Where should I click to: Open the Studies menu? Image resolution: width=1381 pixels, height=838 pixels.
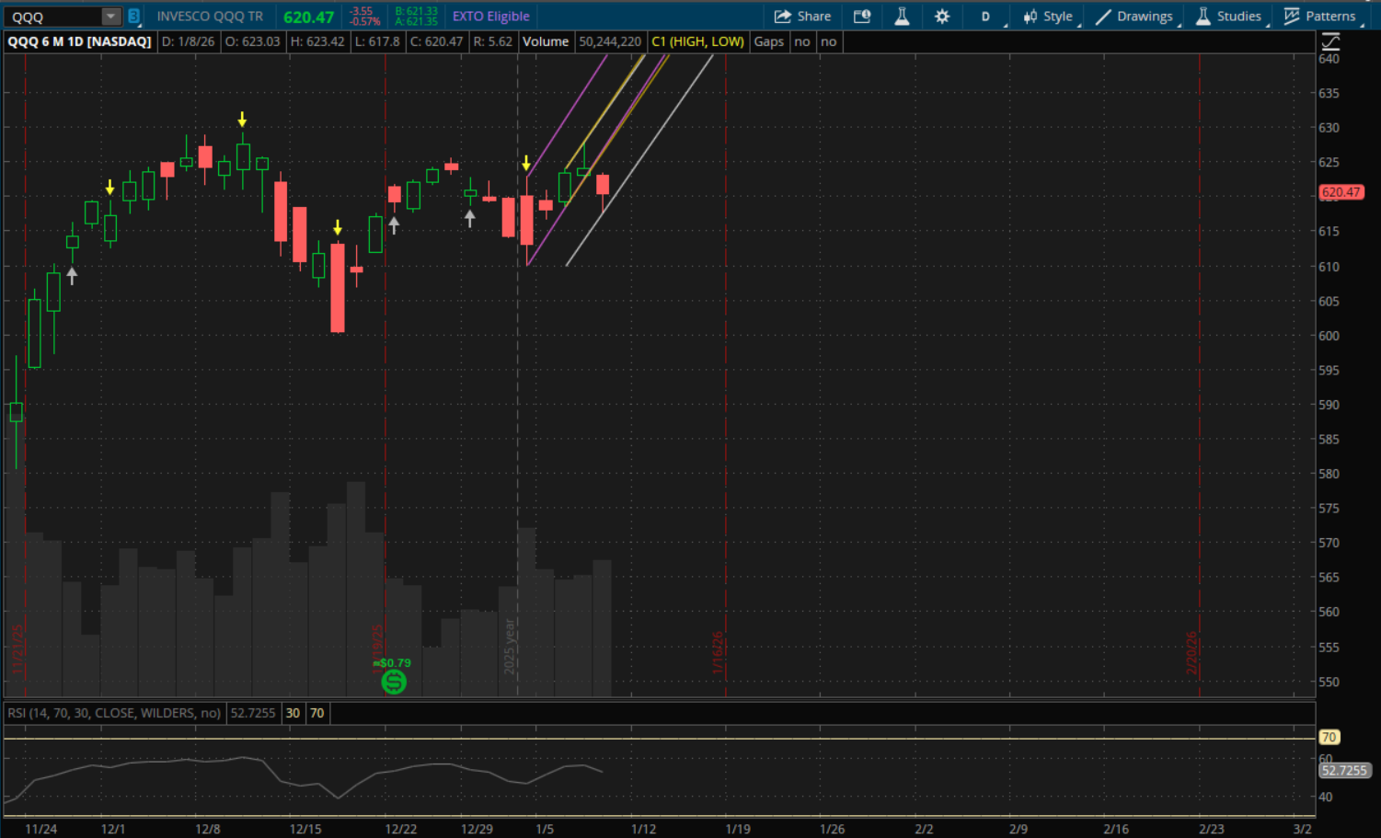[x=1228, y=17]
